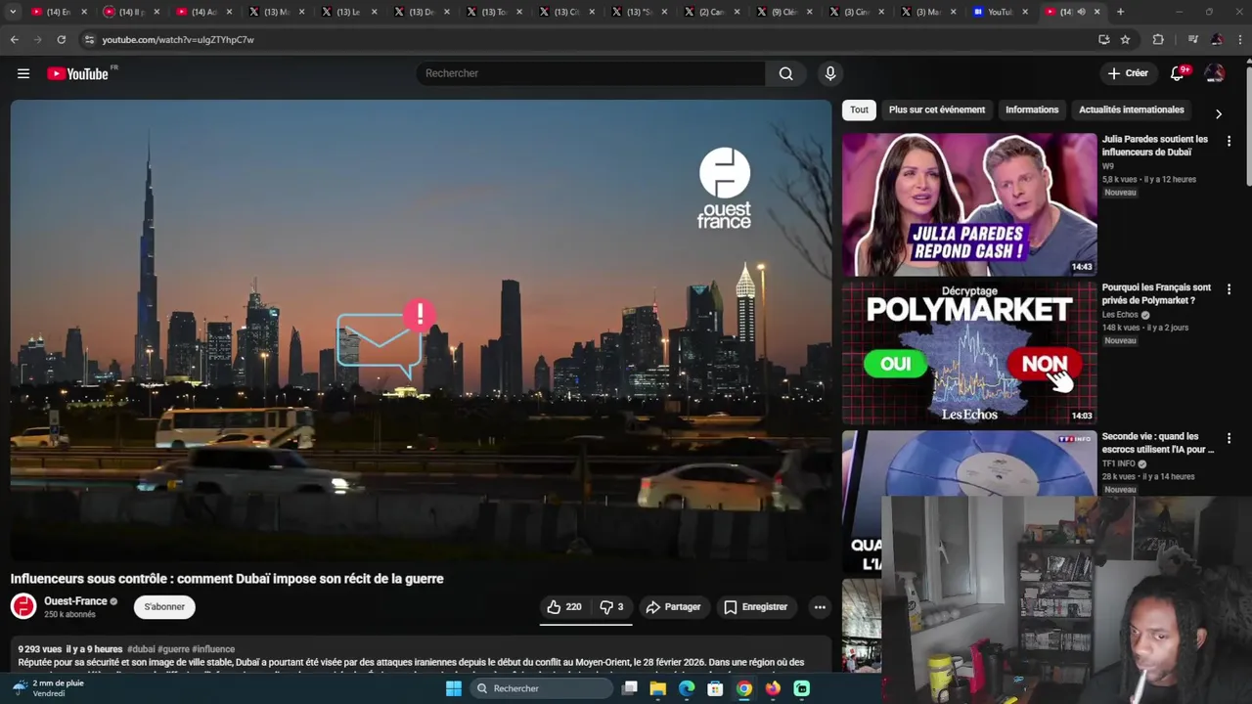Click the magnifier search button
Screen dimensions: 1252x704
point(785,73)
